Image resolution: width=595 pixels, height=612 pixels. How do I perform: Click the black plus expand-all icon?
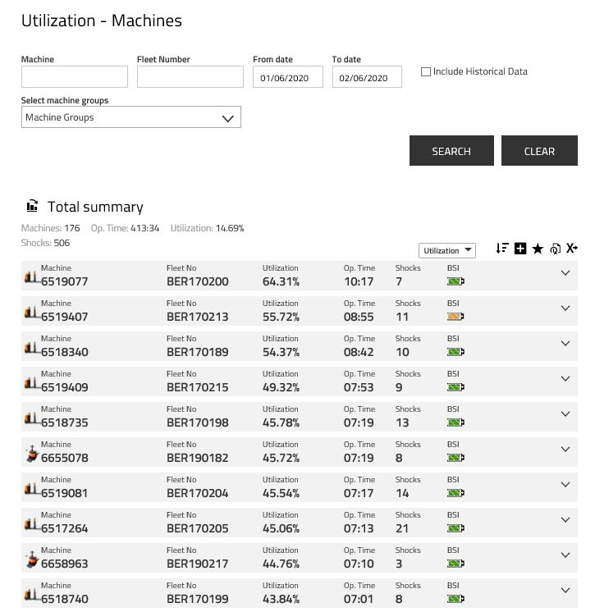click(520, 249)
